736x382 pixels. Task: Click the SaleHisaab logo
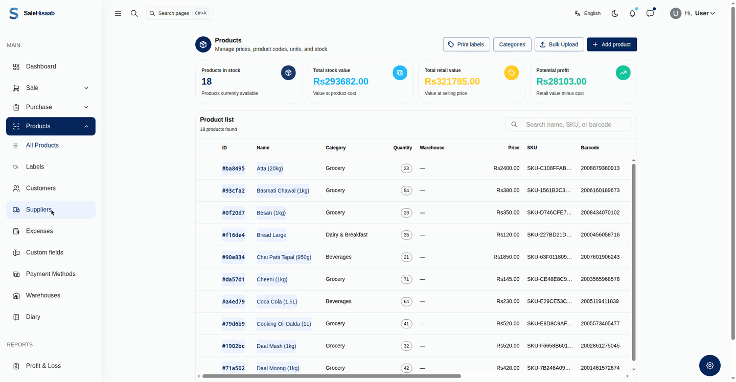coord(32,13)
